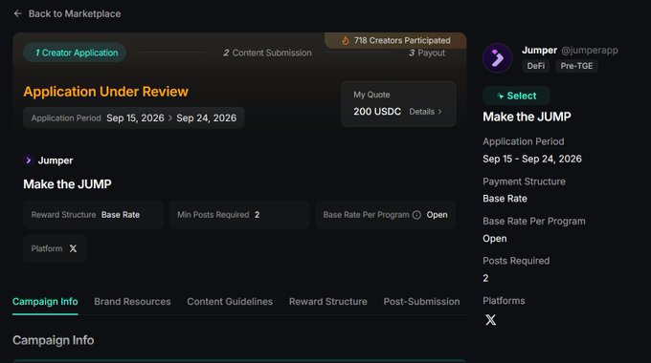The width and height of the screenshot is (651, 363).
Task: Click small Jumper logo above Make the JUMP
Action: pos(28,160)
